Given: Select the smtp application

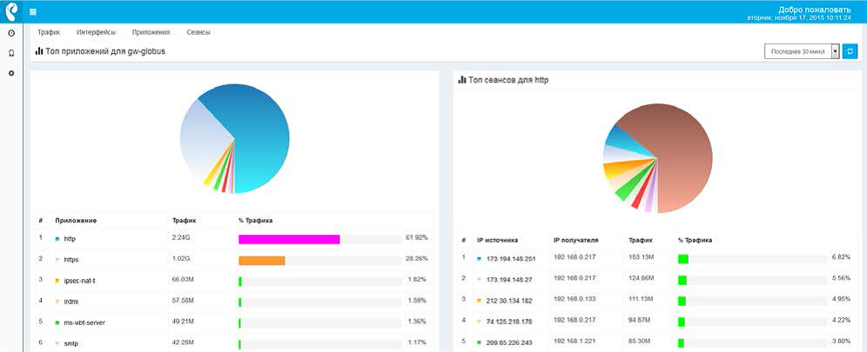Looking at the screenshot, I should pos(71,343).
